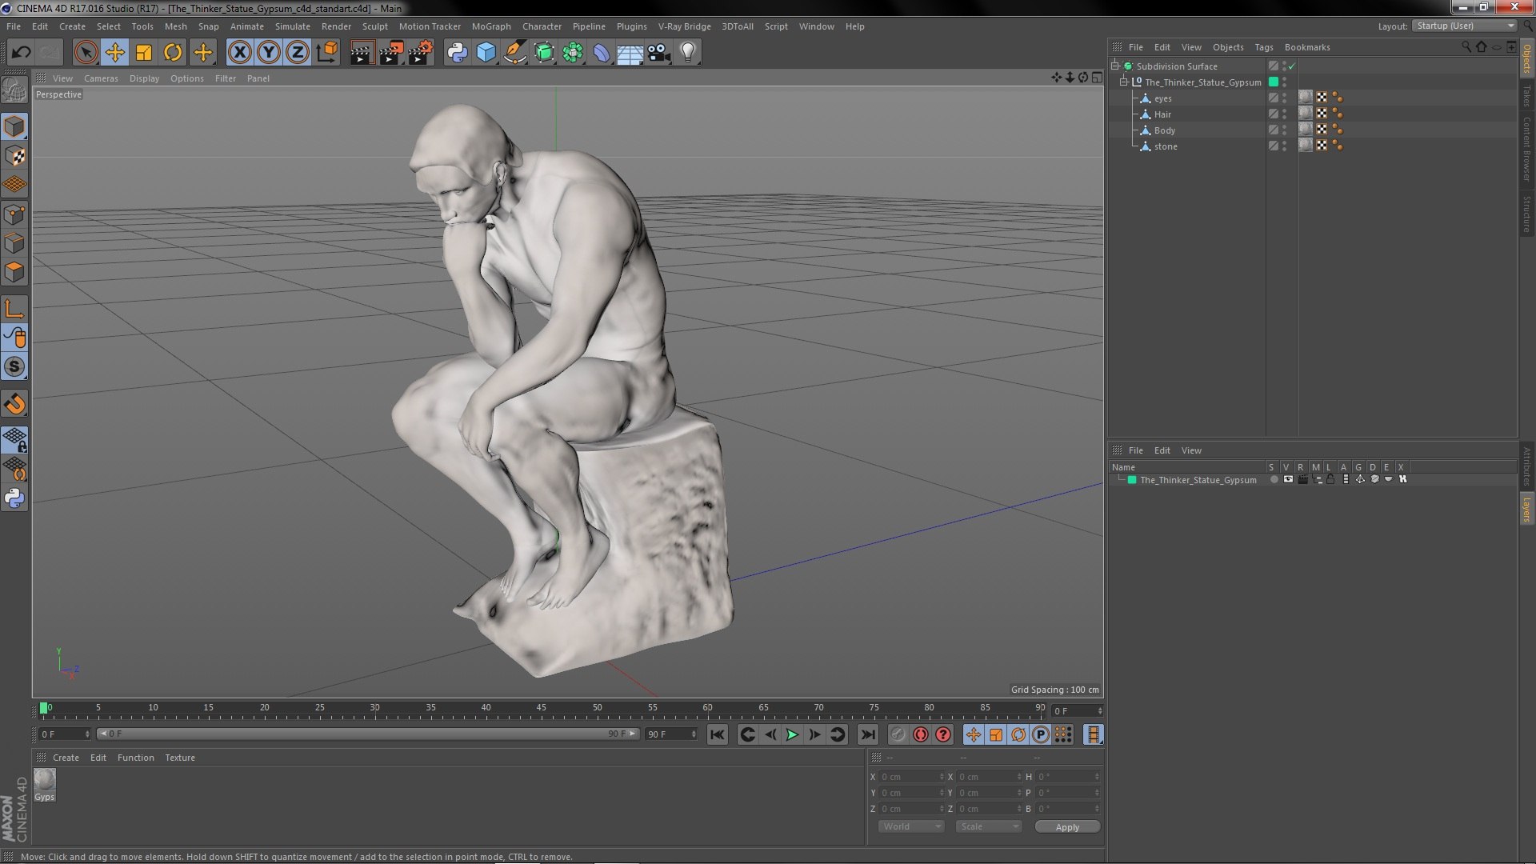Open material manager Texture menu
Viewport: 1536px width, 864px height.
pyautogui.click(x=180, y=758)
